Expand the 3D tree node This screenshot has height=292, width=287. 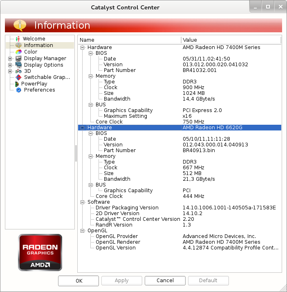tap(10, 71)
